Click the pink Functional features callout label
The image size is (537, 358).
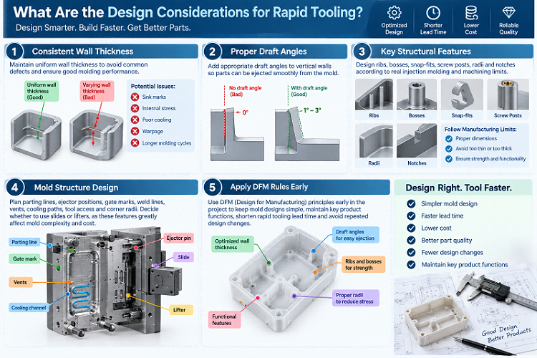coord(224,320)
